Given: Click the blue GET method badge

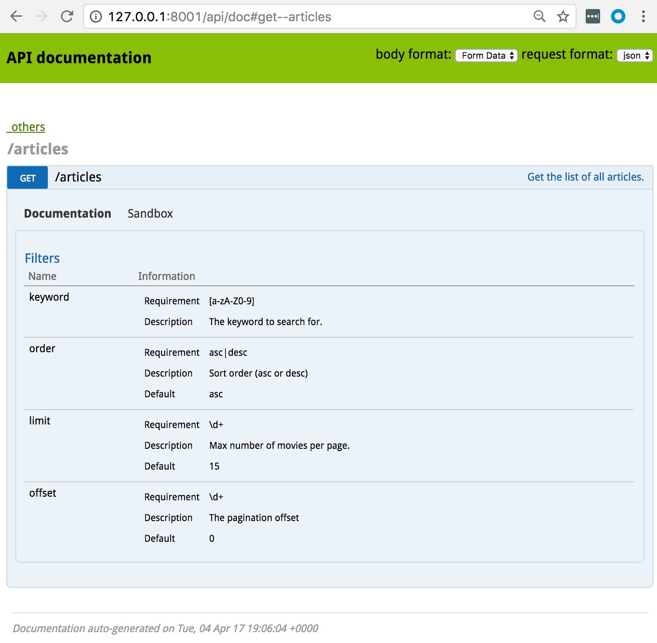Looking at the screenshot, I should point(28,177).
